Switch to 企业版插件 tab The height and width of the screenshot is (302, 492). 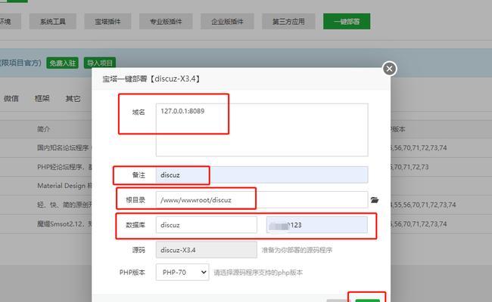coord(227,22)
